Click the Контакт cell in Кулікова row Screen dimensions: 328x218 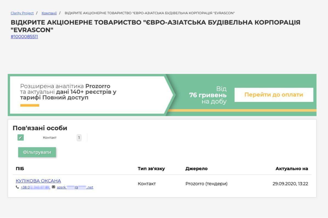pyautogui.click(x=147, y=184)
